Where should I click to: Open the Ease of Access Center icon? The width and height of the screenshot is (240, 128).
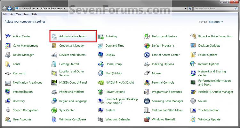(147, 55)
